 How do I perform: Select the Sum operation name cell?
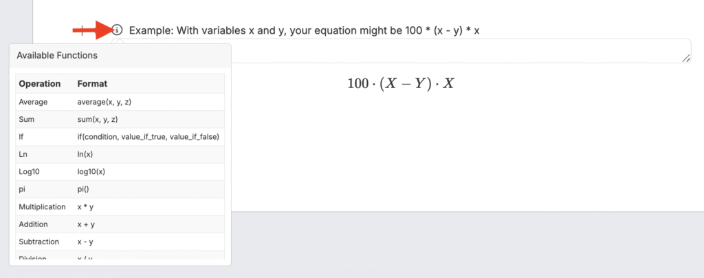pos(27,119)
